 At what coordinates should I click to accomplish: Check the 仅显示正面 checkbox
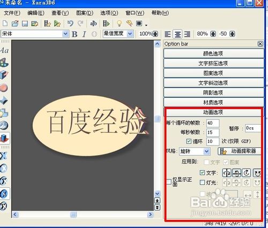[169, 182]
